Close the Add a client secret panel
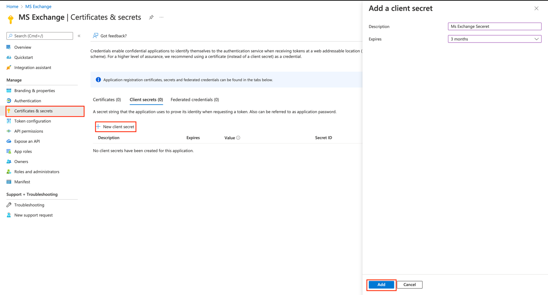Screen dimensions: 548x295 coord(536,8)
